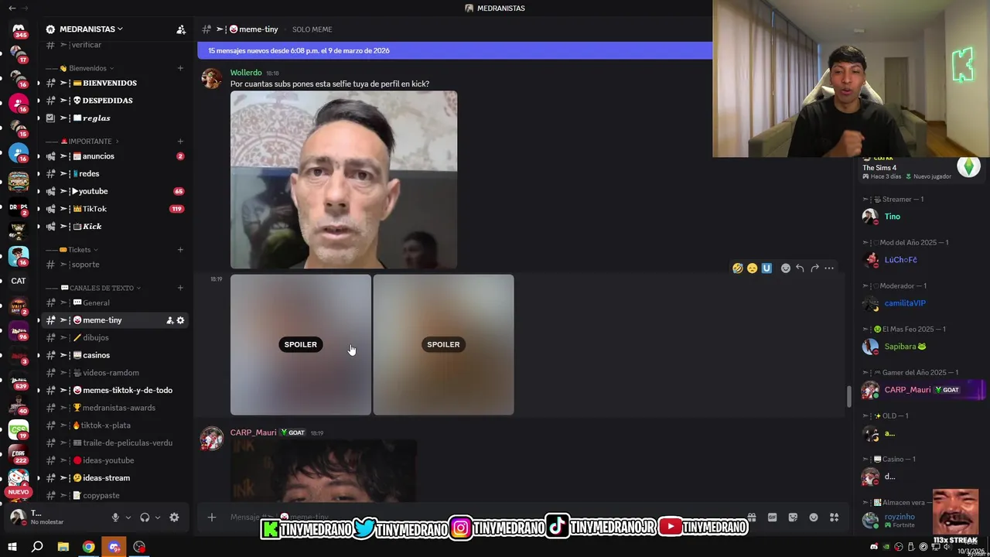Image resolution: width=990 pixels, height=557 pixels.
Task: Open the anuncios channel
Action: (x=114, y=156)
